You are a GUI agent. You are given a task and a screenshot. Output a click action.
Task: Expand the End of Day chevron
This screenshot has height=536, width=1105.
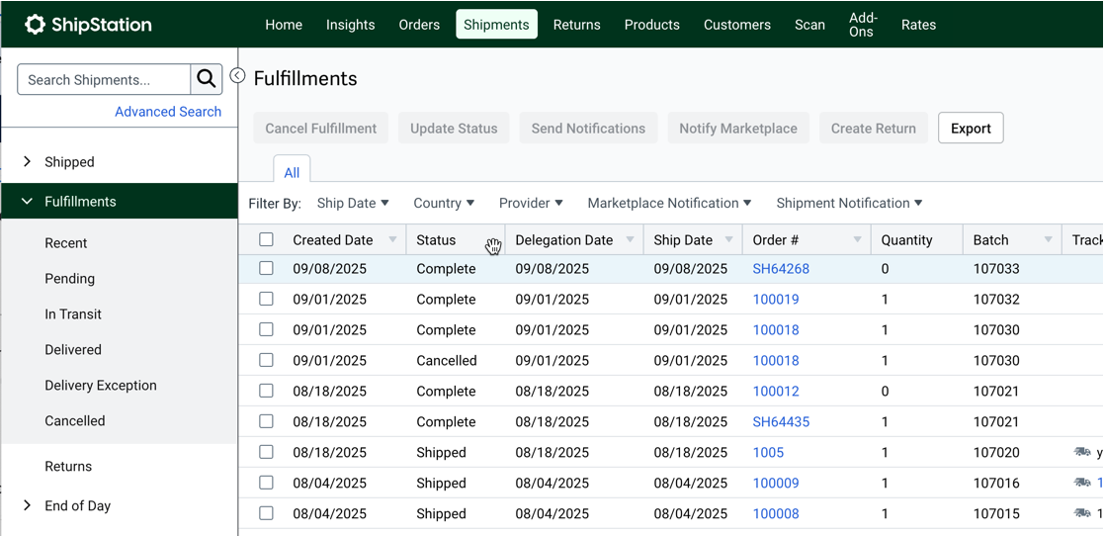point(28,505)
